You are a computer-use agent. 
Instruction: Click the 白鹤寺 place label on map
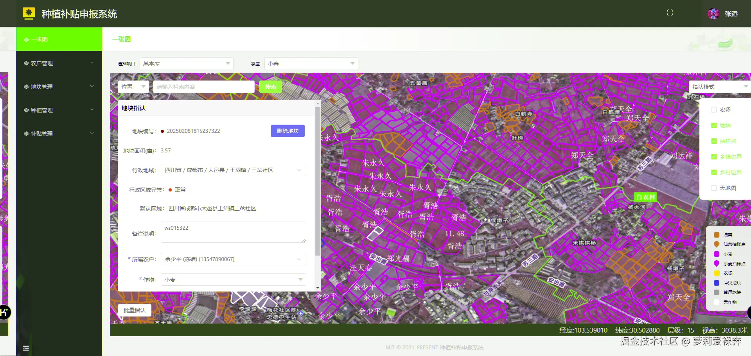pyautogui.click(x=524, y=114)
